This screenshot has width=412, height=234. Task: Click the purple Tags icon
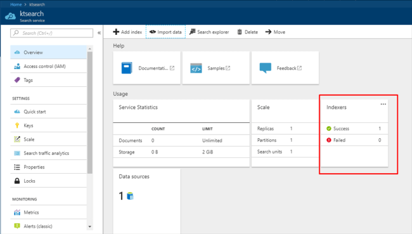(17, 80)
